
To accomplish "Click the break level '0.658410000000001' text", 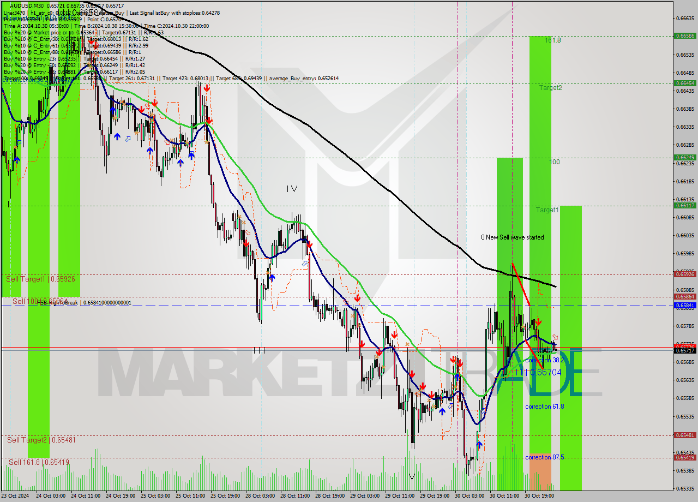I will coord(107,302).
